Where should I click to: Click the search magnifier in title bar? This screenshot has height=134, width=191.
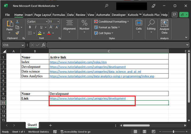[107, 6]
